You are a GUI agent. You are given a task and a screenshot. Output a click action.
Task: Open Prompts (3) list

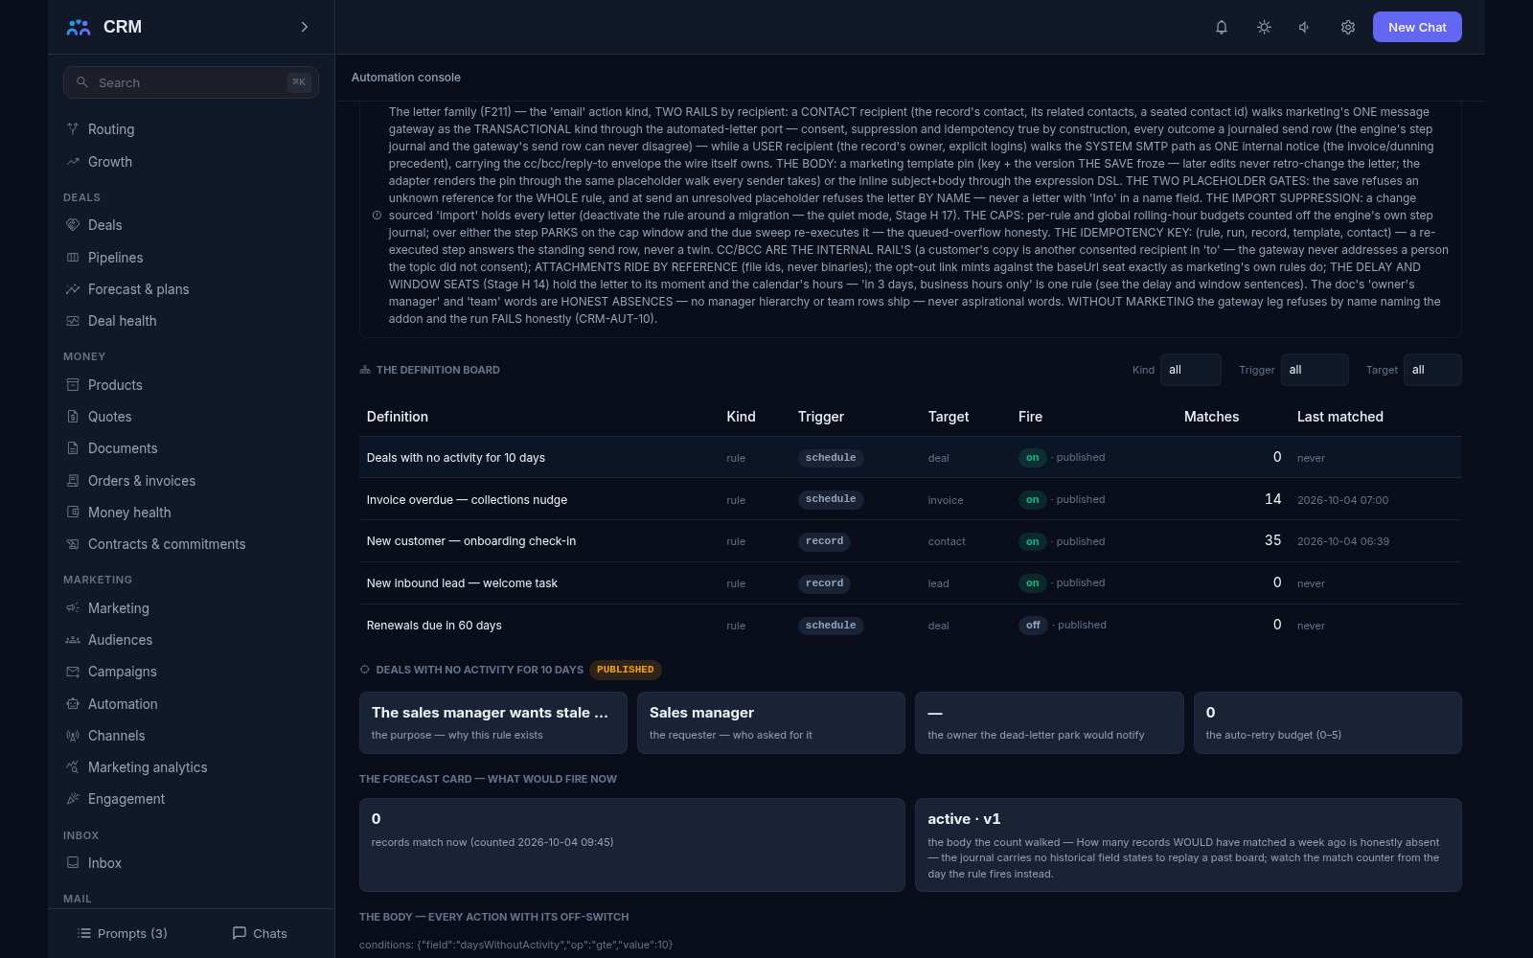122,933
